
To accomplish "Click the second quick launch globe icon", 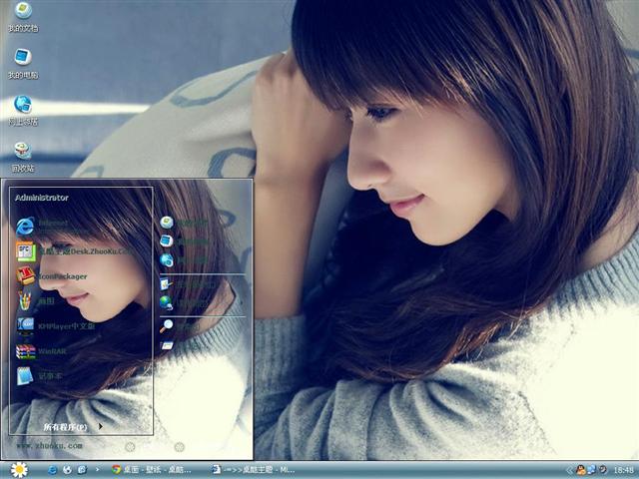I will [67, 470].
